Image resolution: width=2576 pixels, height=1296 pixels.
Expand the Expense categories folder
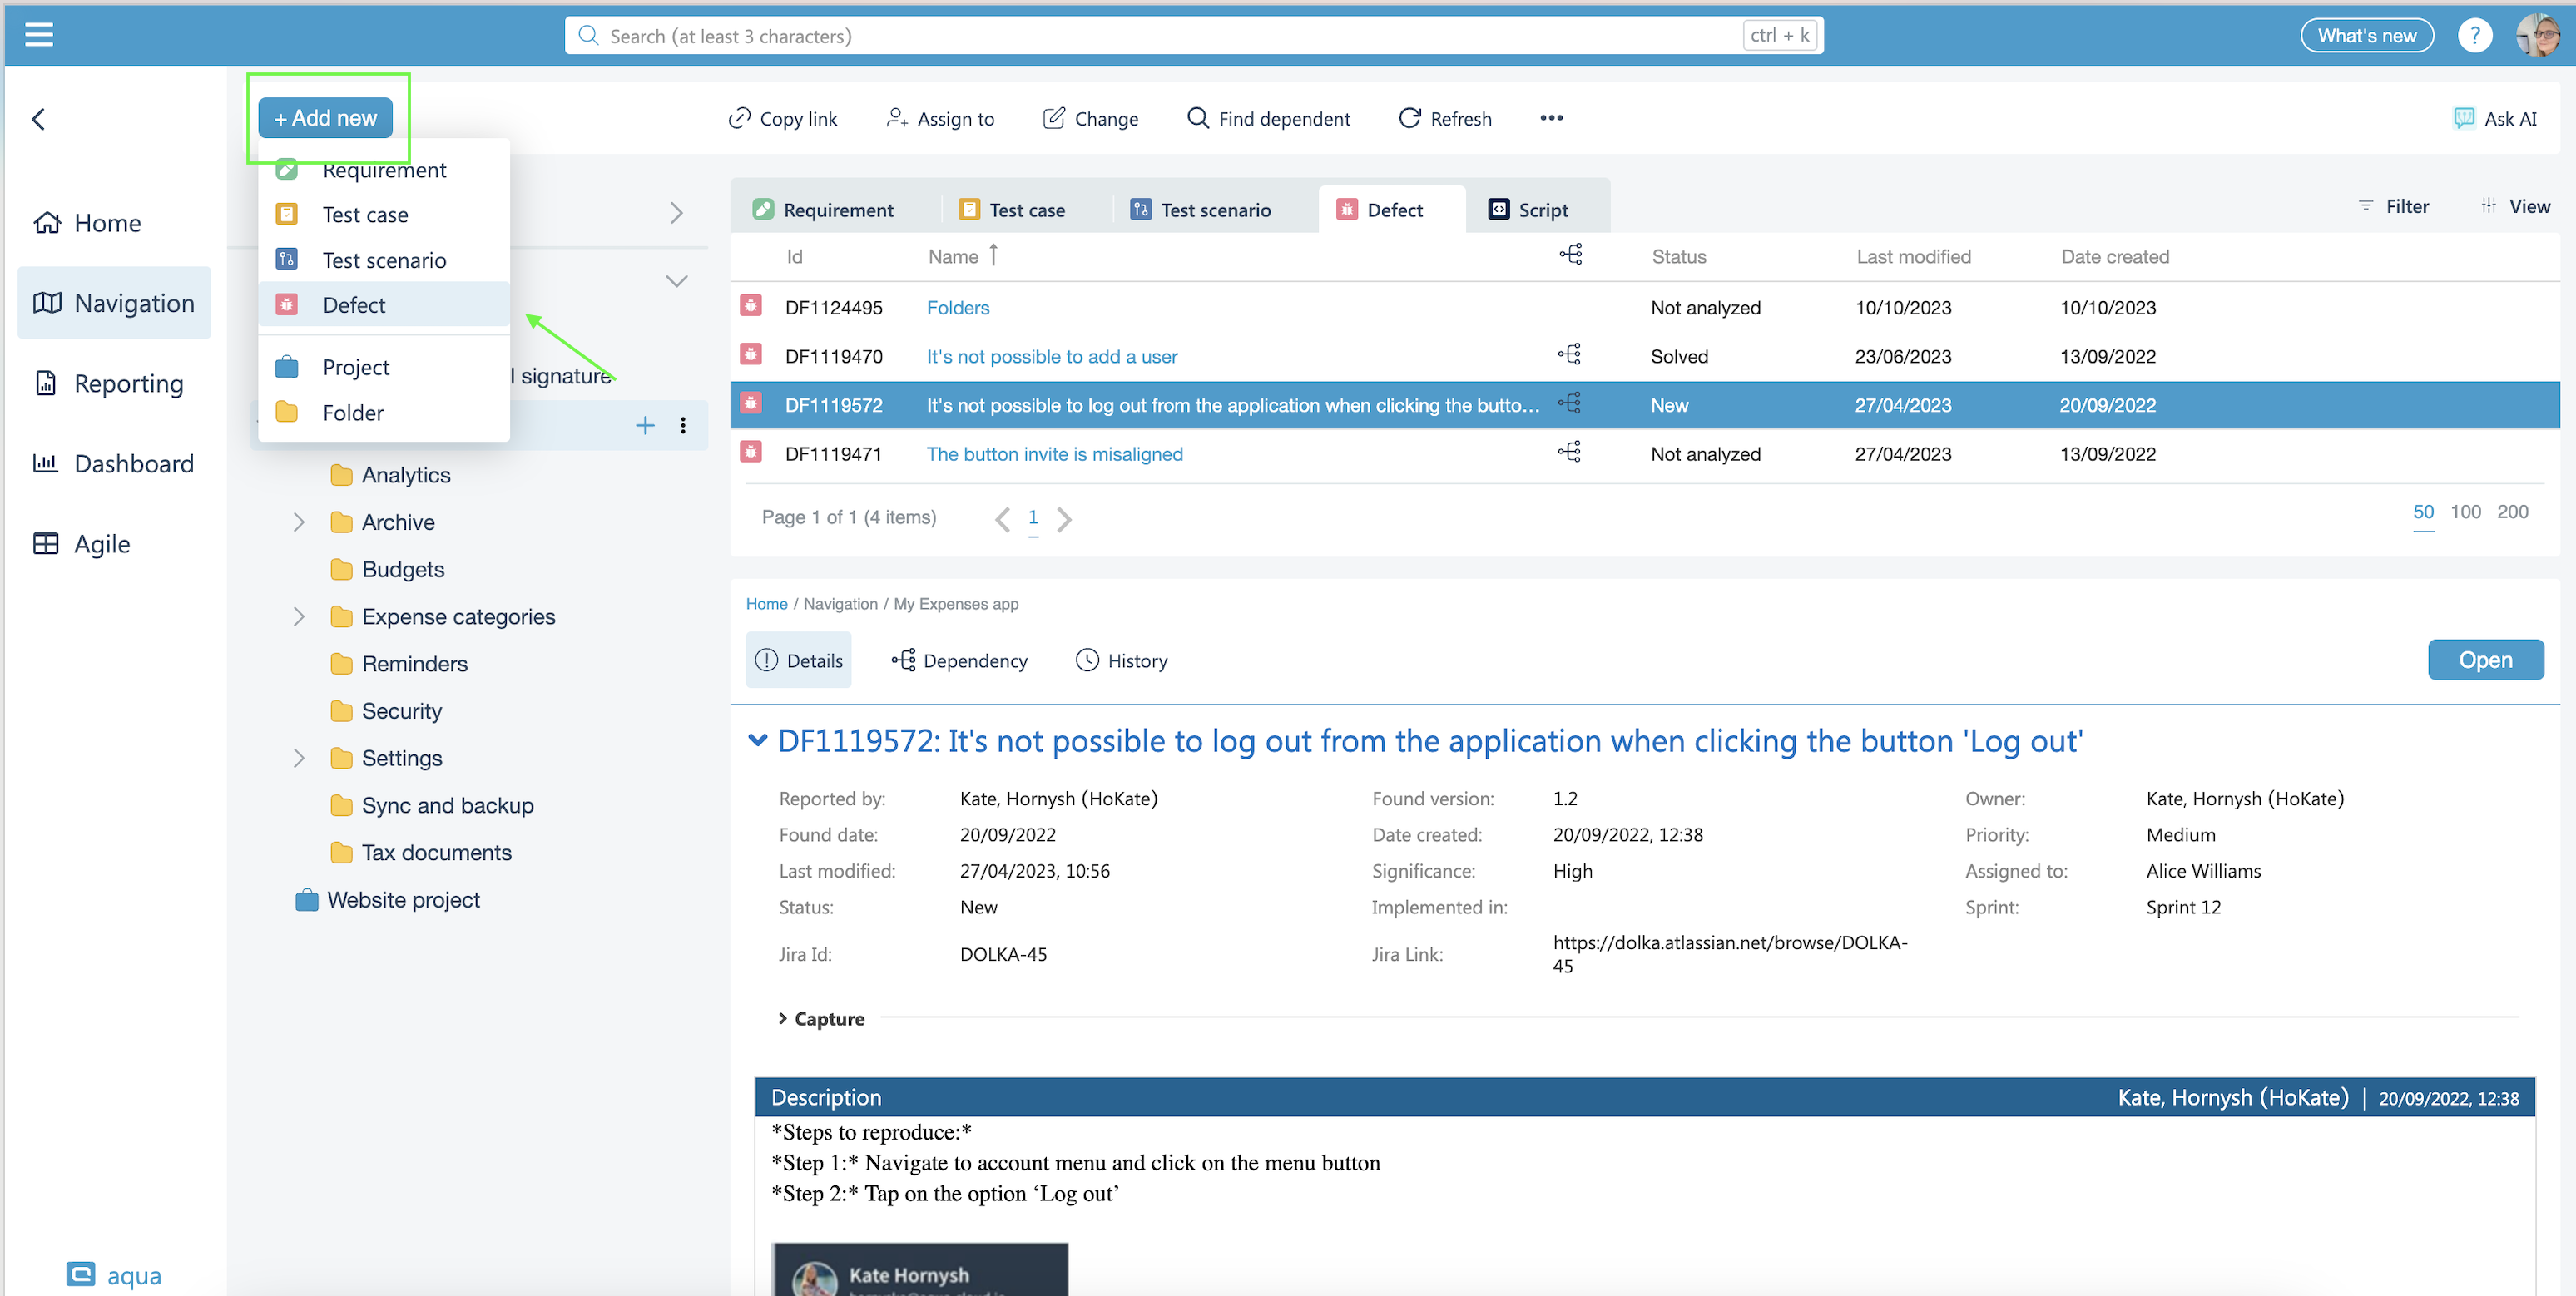[298, 616]
